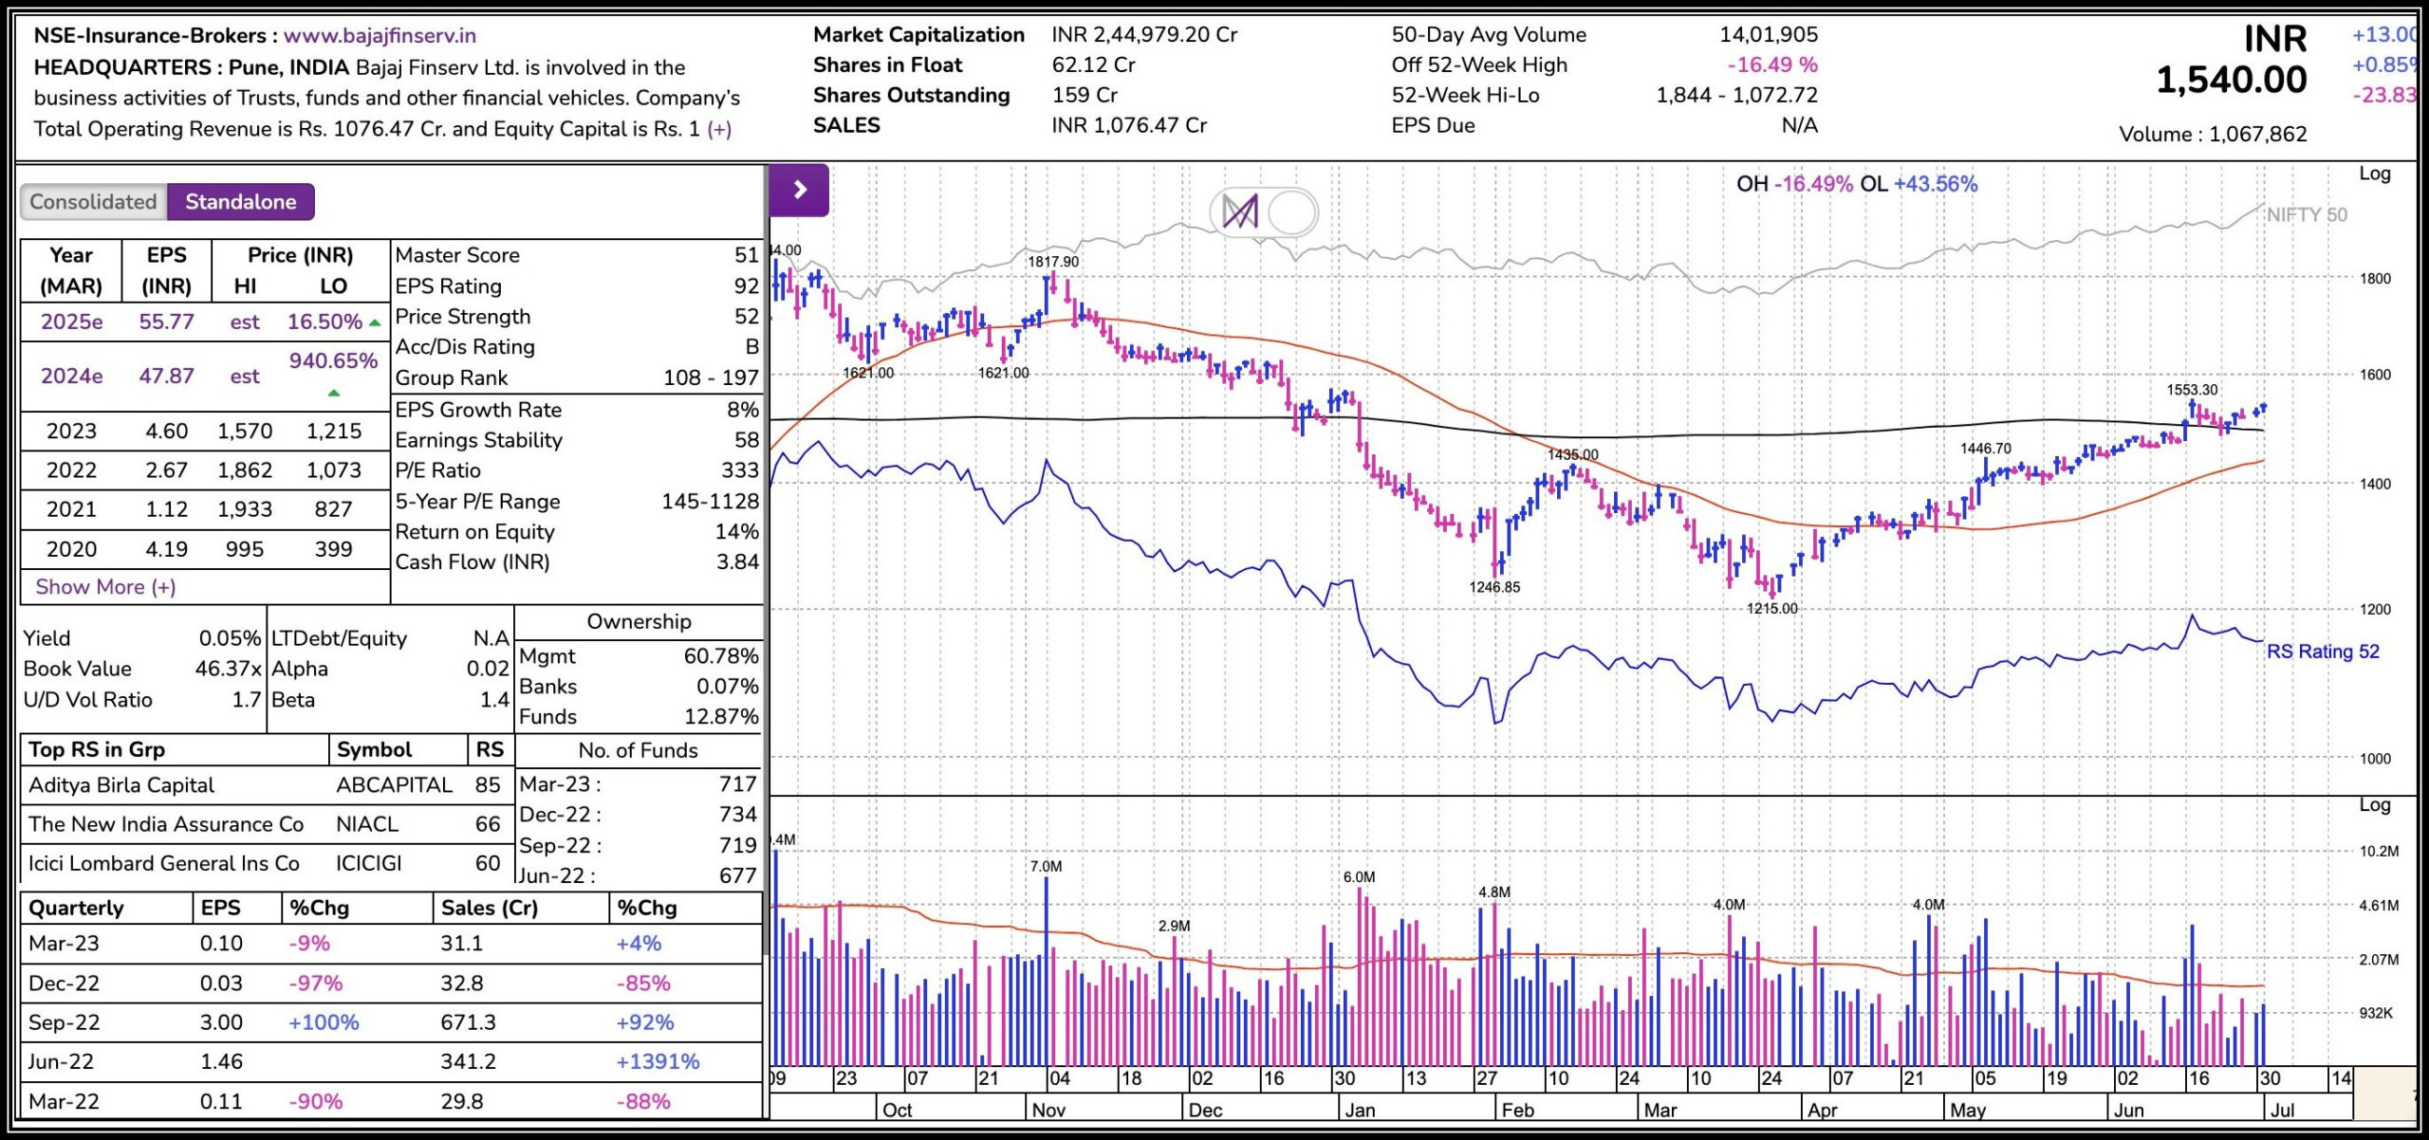2429x1140 pixels.
Task: Click the Return on Equity row
Action: 577,532
